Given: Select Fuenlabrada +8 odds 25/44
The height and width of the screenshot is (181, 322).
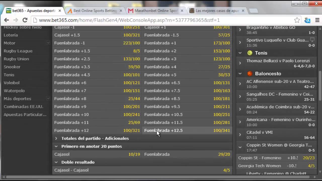Looking at the screenshot, I should pos(97,99).
